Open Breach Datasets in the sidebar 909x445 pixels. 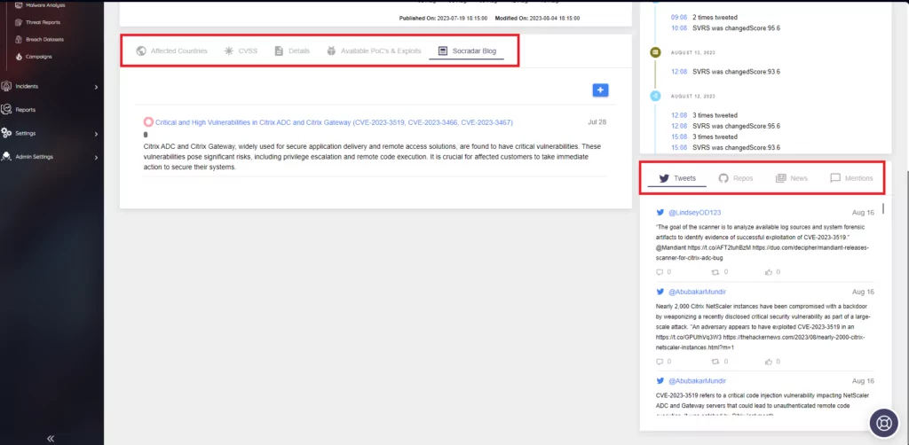point(44,39)
